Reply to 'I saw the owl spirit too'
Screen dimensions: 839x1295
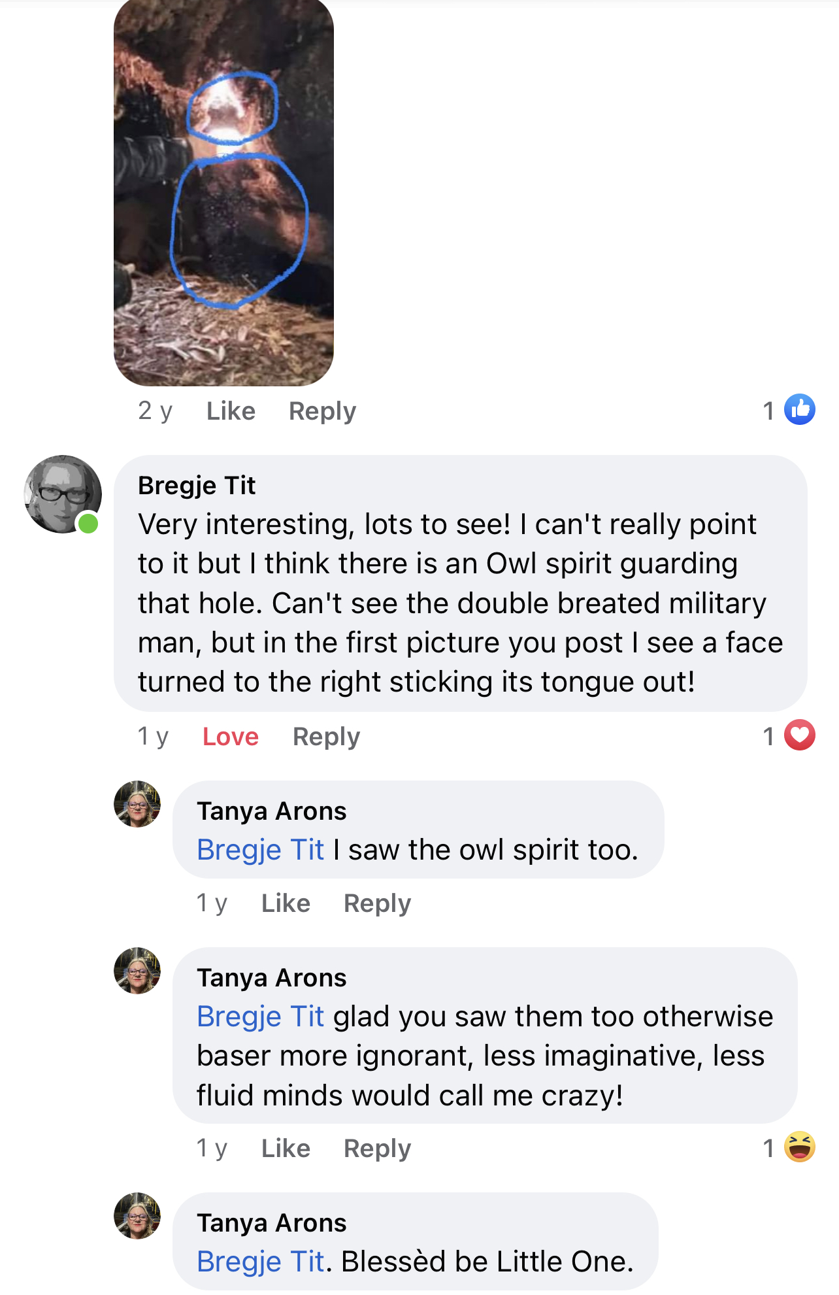[378, 903]
